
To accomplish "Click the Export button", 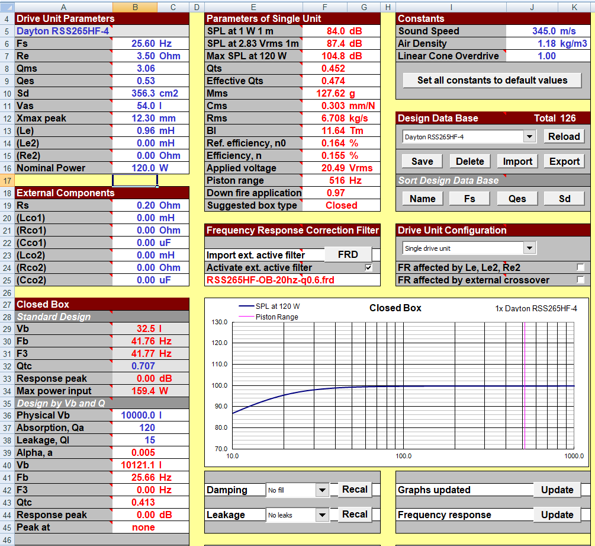I will click(564, 161).
